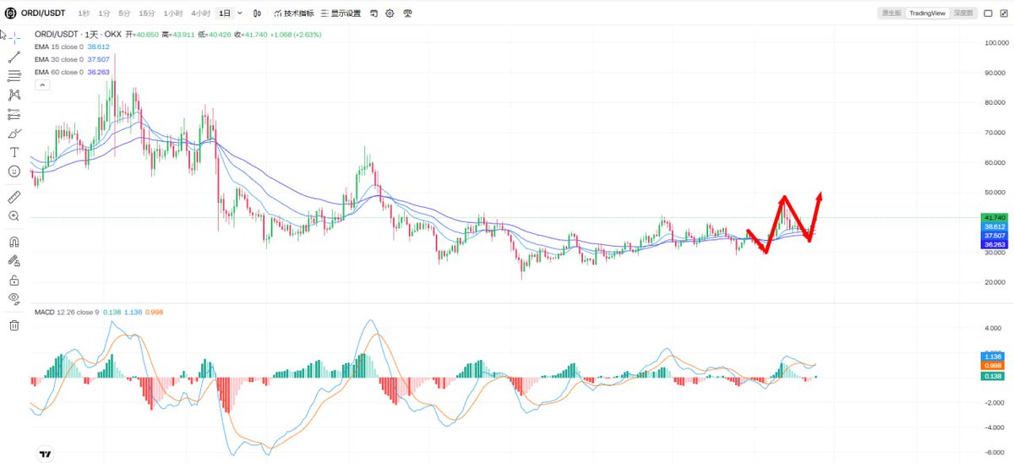Switch to 深度图 depth chart view
The width and height of the screenshot is (1014, 463).
962,14
